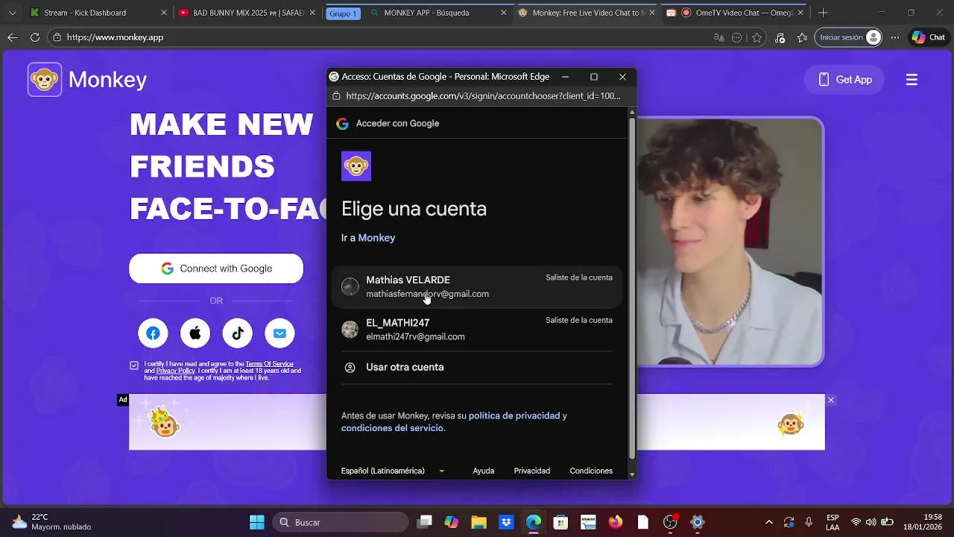Open condiciones del servicio link
Image resolution: width=954 pixels, height=537 pixels.
click(x=392, y=428)
